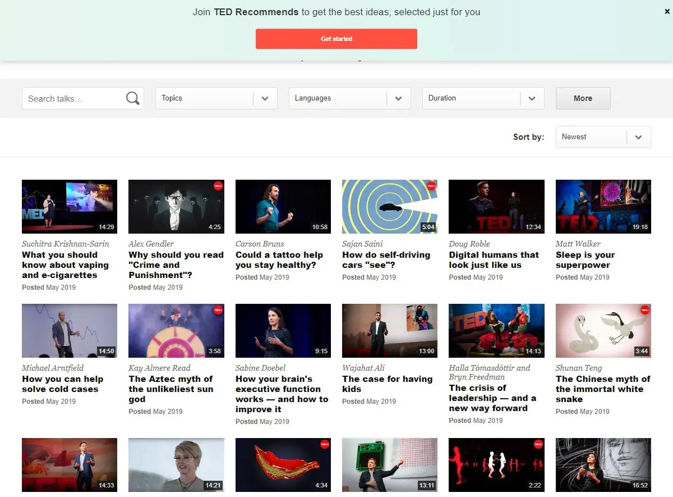The image size is (673, 497).
Task: Open the Topics dropdown
Action: pos(216,98)
